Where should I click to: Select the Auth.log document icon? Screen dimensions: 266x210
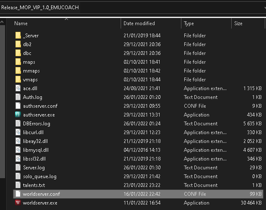[x=18, y=97]
